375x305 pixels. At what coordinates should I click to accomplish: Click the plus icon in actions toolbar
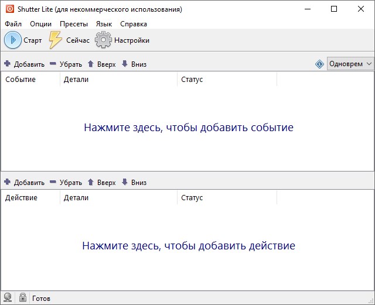tap(8, 182)
